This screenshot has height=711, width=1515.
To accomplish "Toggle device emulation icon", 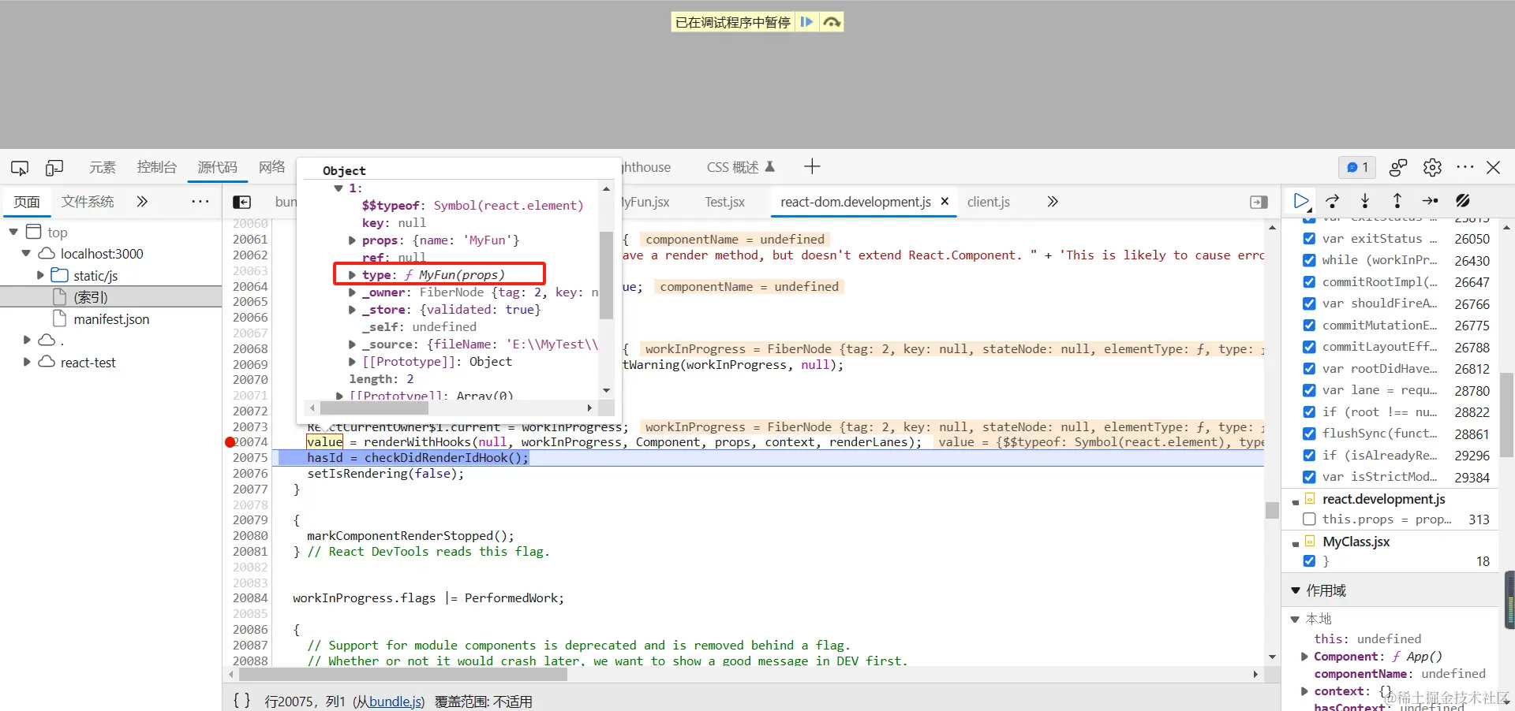I will (54, 167).
